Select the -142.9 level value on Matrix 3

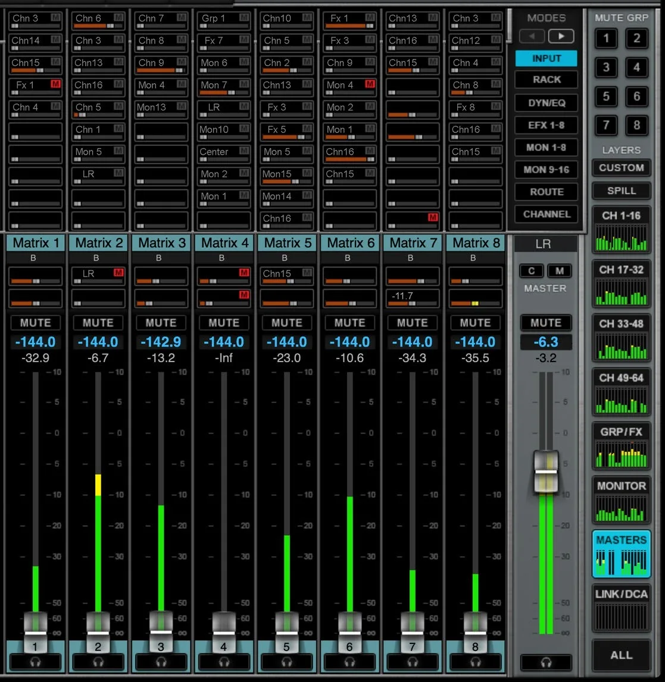click(161, 342)
